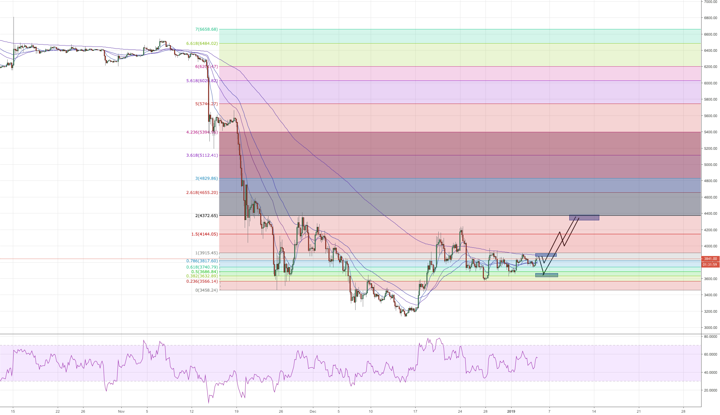Select the Fibonacci label 6.618(6484.02)

pyautogui.click(x=202, y=43)
